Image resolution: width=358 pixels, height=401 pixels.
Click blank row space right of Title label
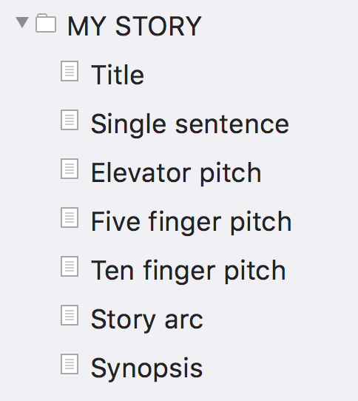click(251, 75)
